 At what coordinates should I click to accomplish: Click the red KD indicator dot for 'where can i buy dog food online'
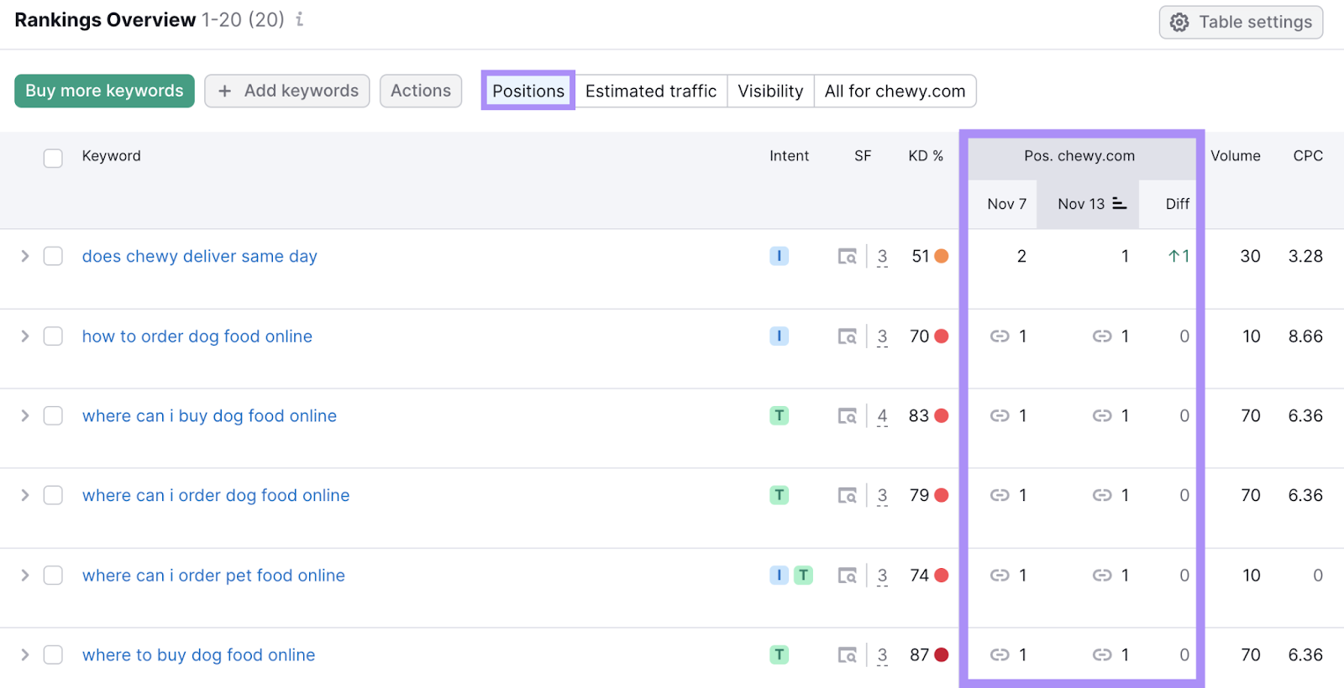(x=942, y=416)
